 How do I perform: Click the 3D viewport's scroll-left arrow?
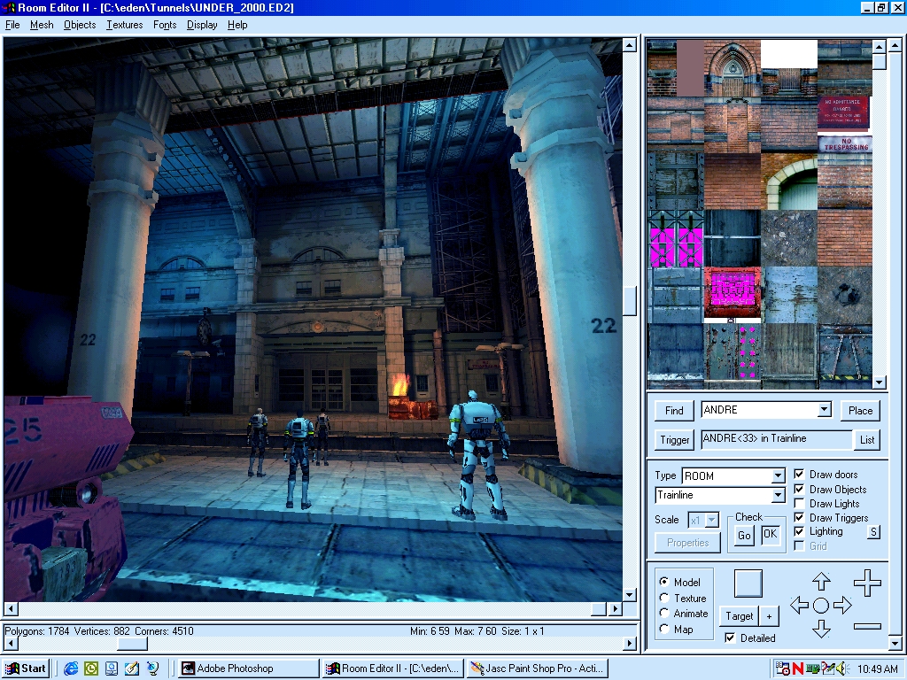pos(11,609)
